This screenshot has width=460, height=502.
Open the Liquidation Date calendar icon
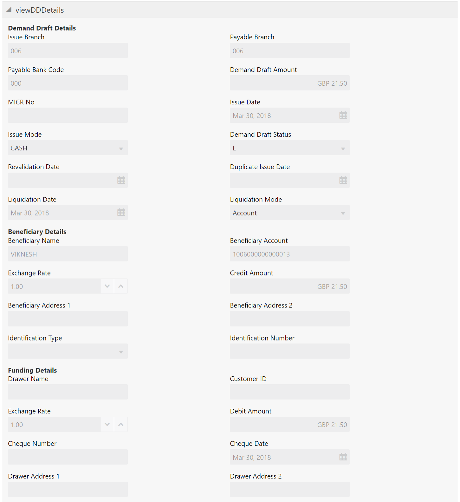[121, 212]
